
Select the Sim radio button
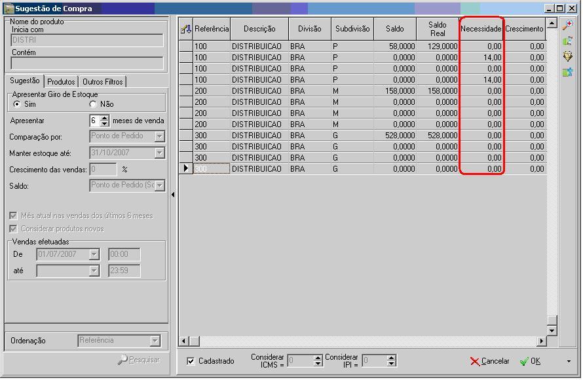(17, 104)
